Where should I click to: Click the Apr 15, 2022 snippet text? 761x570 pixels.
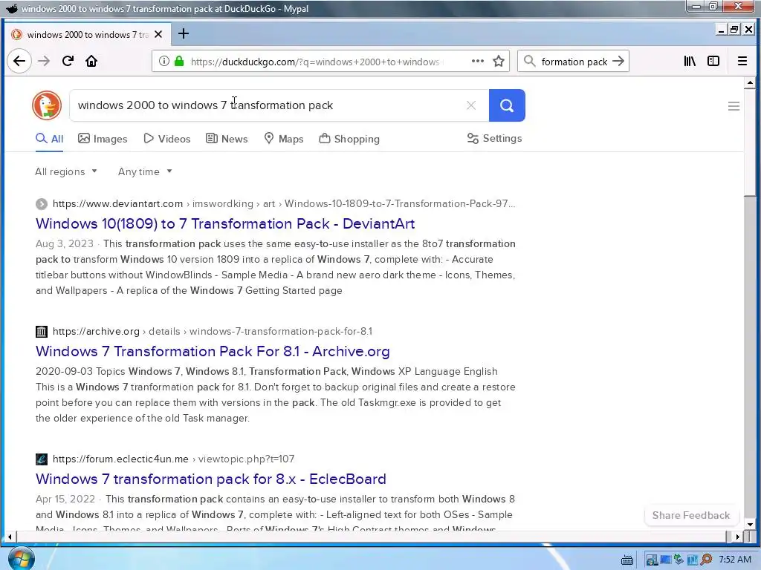click(65, 499)
